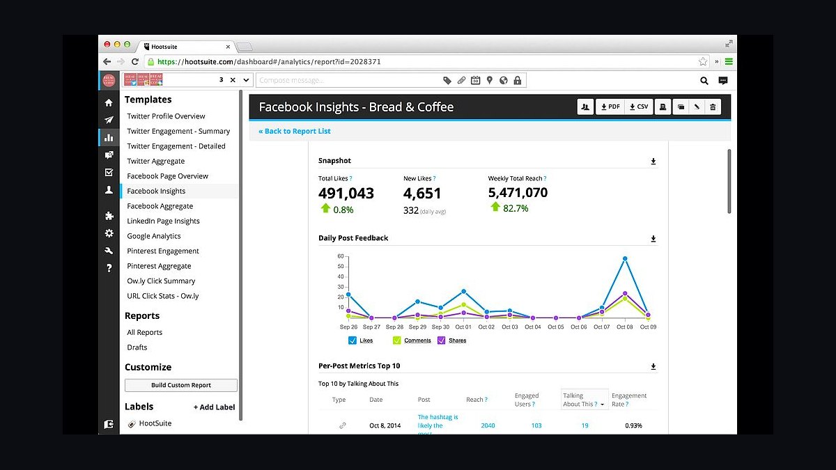Click the share report people icon
The width and height of the screenshot is (836, 470).
(585, 107)
